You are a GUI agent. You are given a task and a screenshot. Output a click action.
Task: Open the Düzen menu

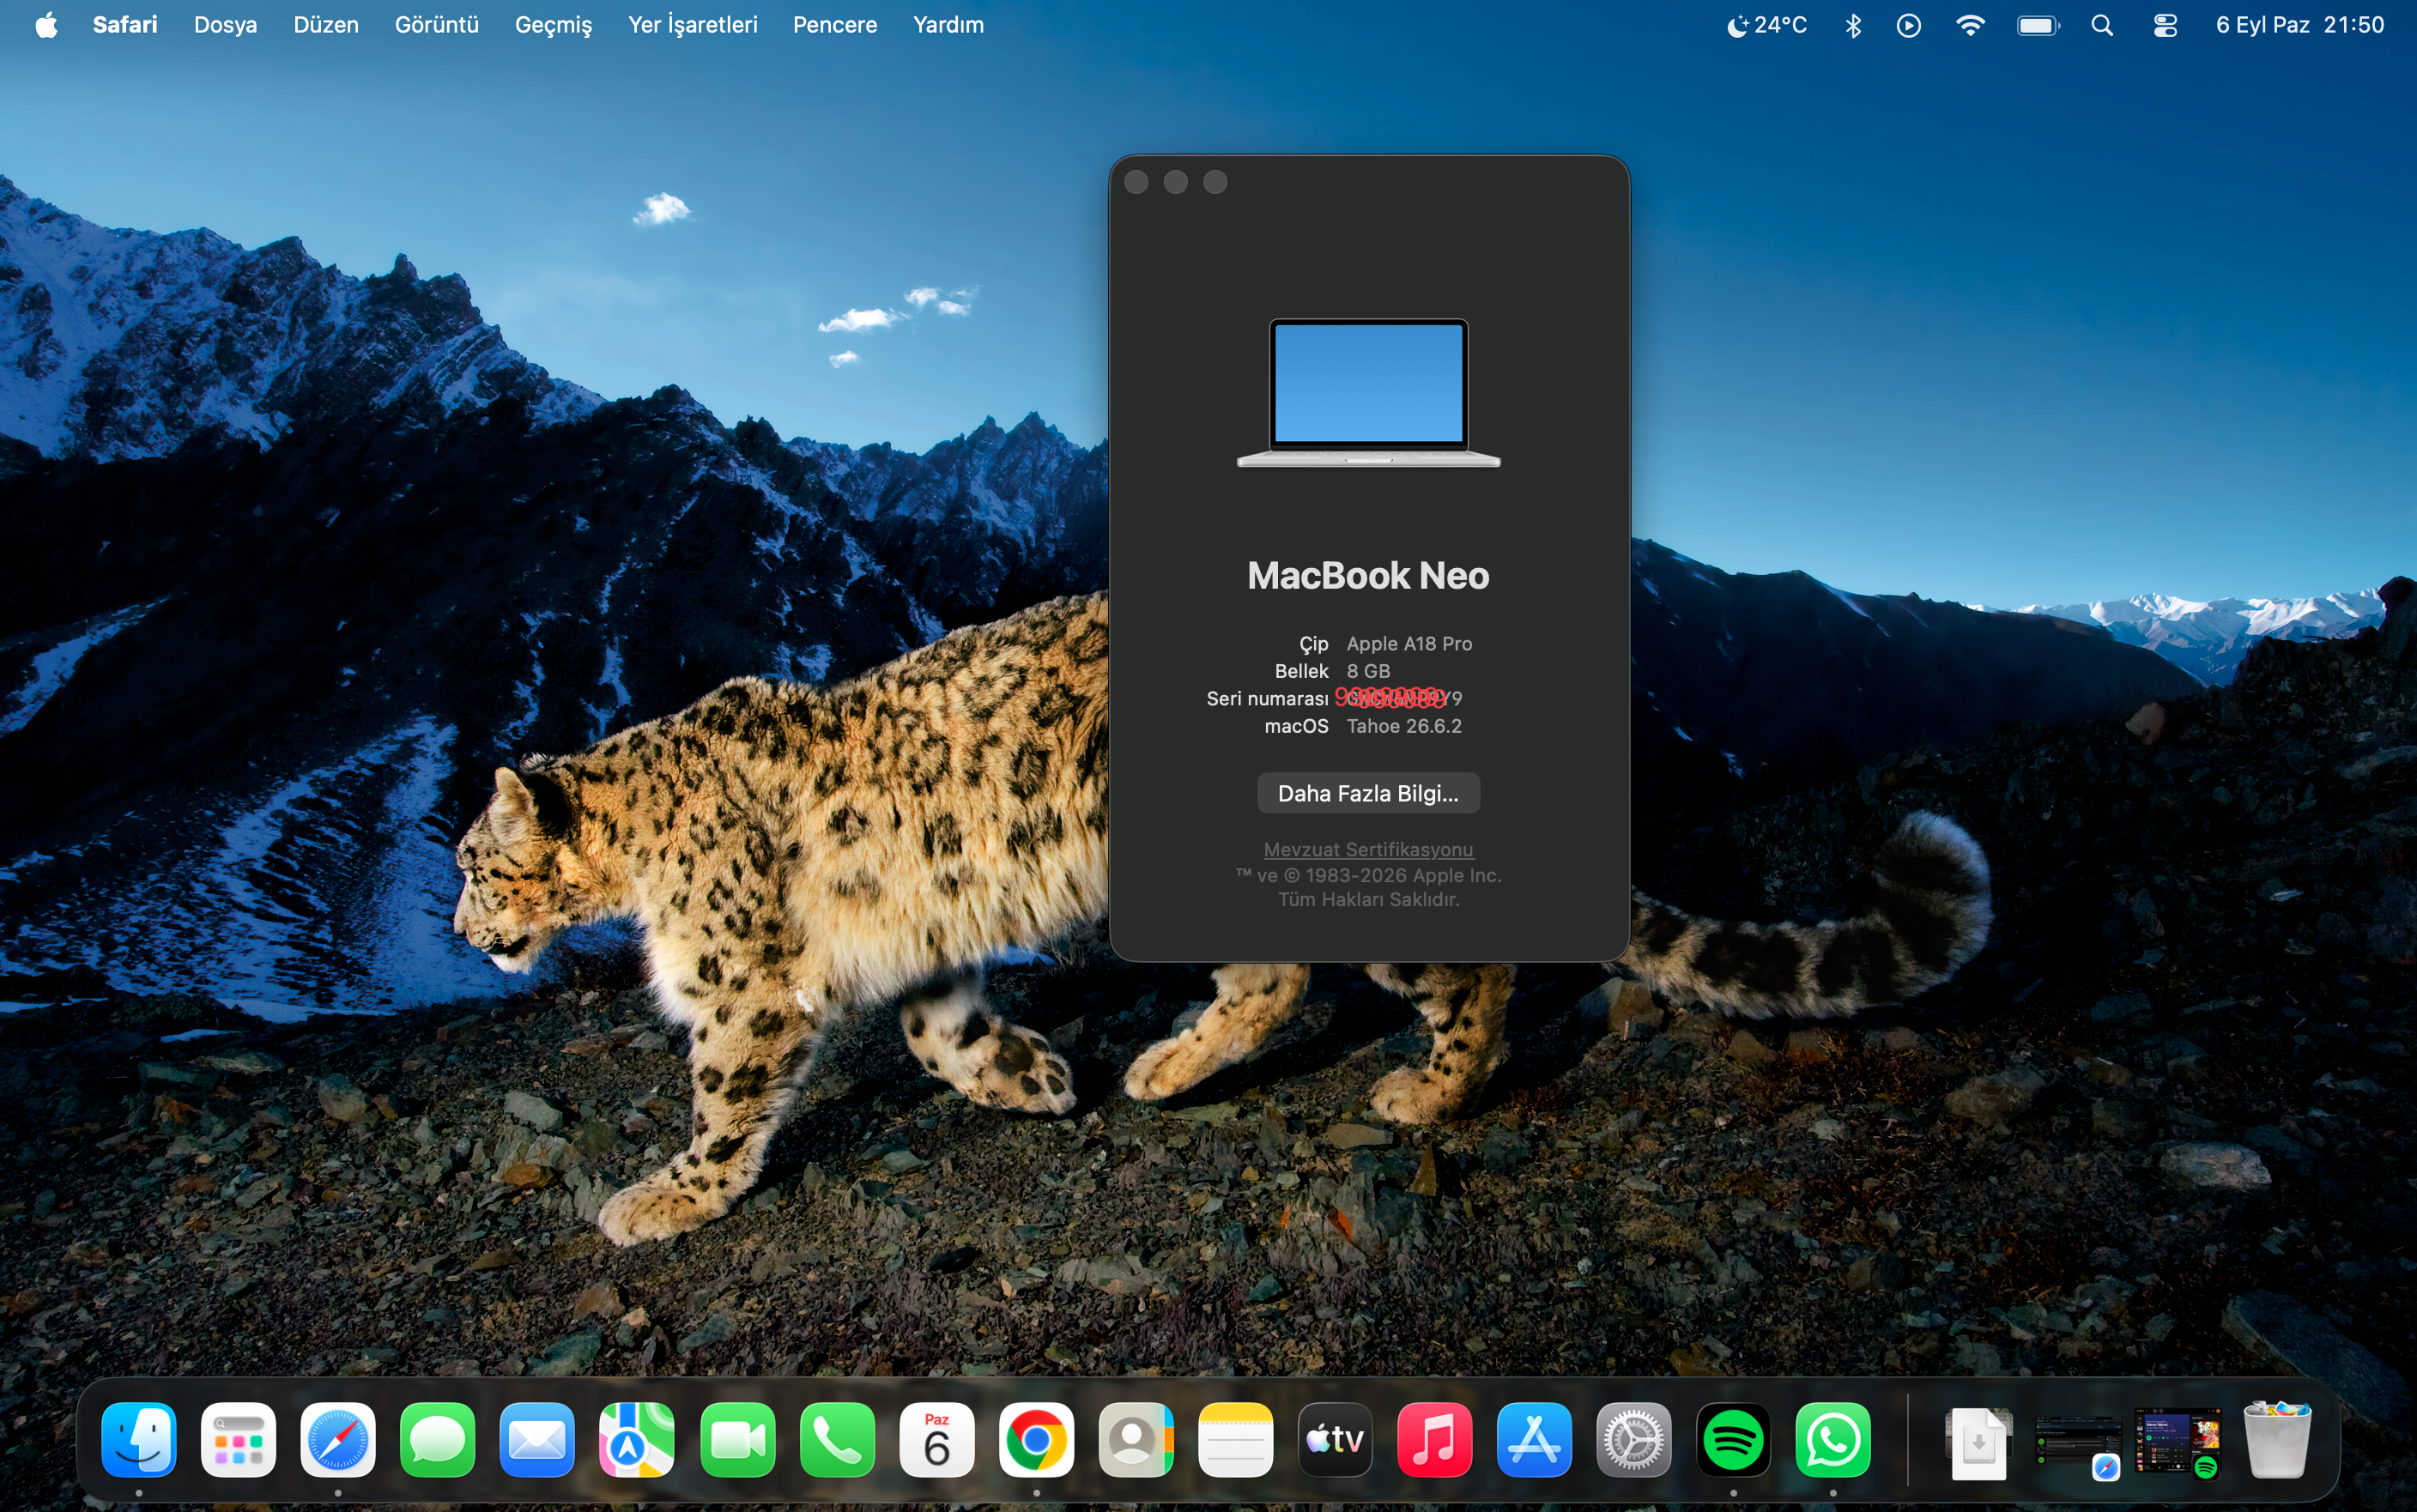326,24
